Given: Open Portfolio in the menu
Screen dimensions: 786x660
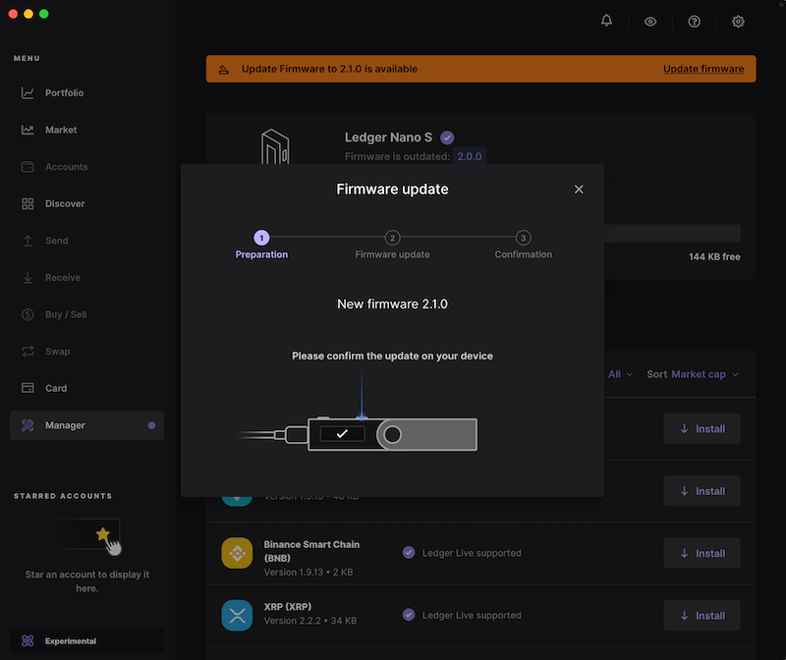Looking at the screenshot, I should 86,92.
